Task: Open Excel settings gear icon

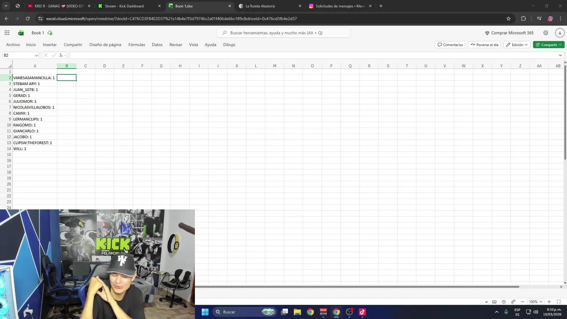Action: point(546,33)
